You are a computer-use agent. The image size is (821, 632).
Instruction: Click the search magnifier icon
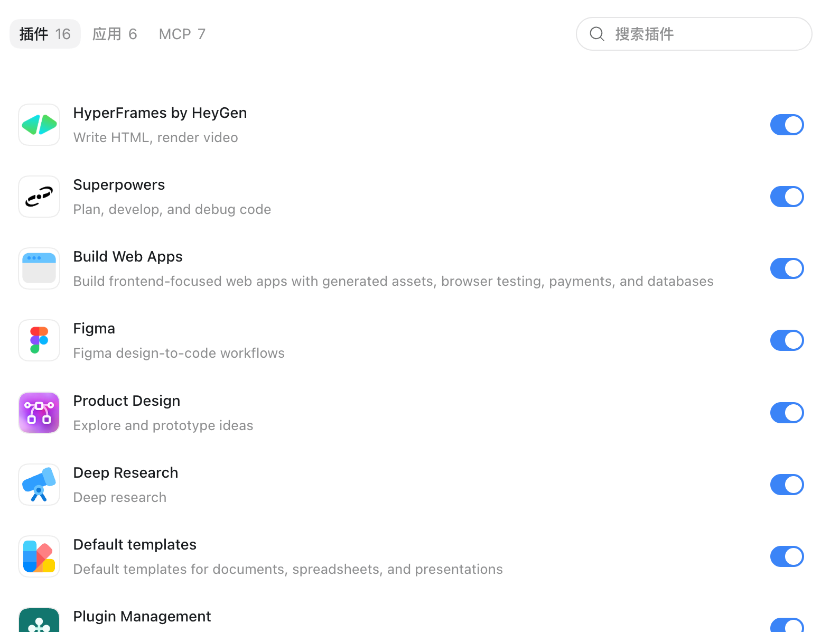[x=597, y=34]
